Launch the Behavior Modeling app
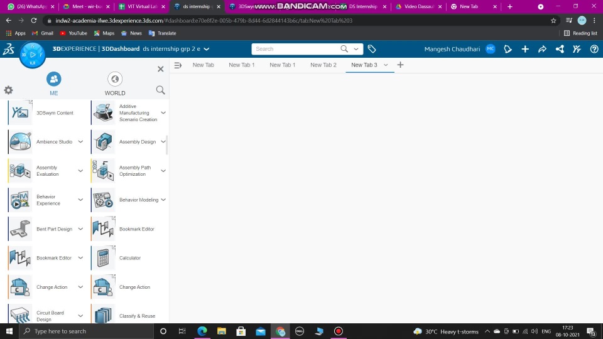The height and width of the screenshot is (339, 603). click(103, 200)
